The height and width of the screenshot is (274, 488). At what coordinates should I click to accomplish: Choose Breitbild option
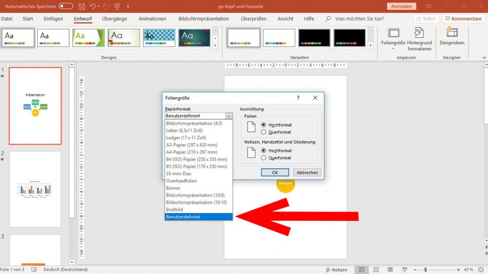click(199, 209)
